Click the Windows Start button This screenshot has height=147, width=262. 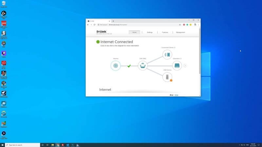3,145
